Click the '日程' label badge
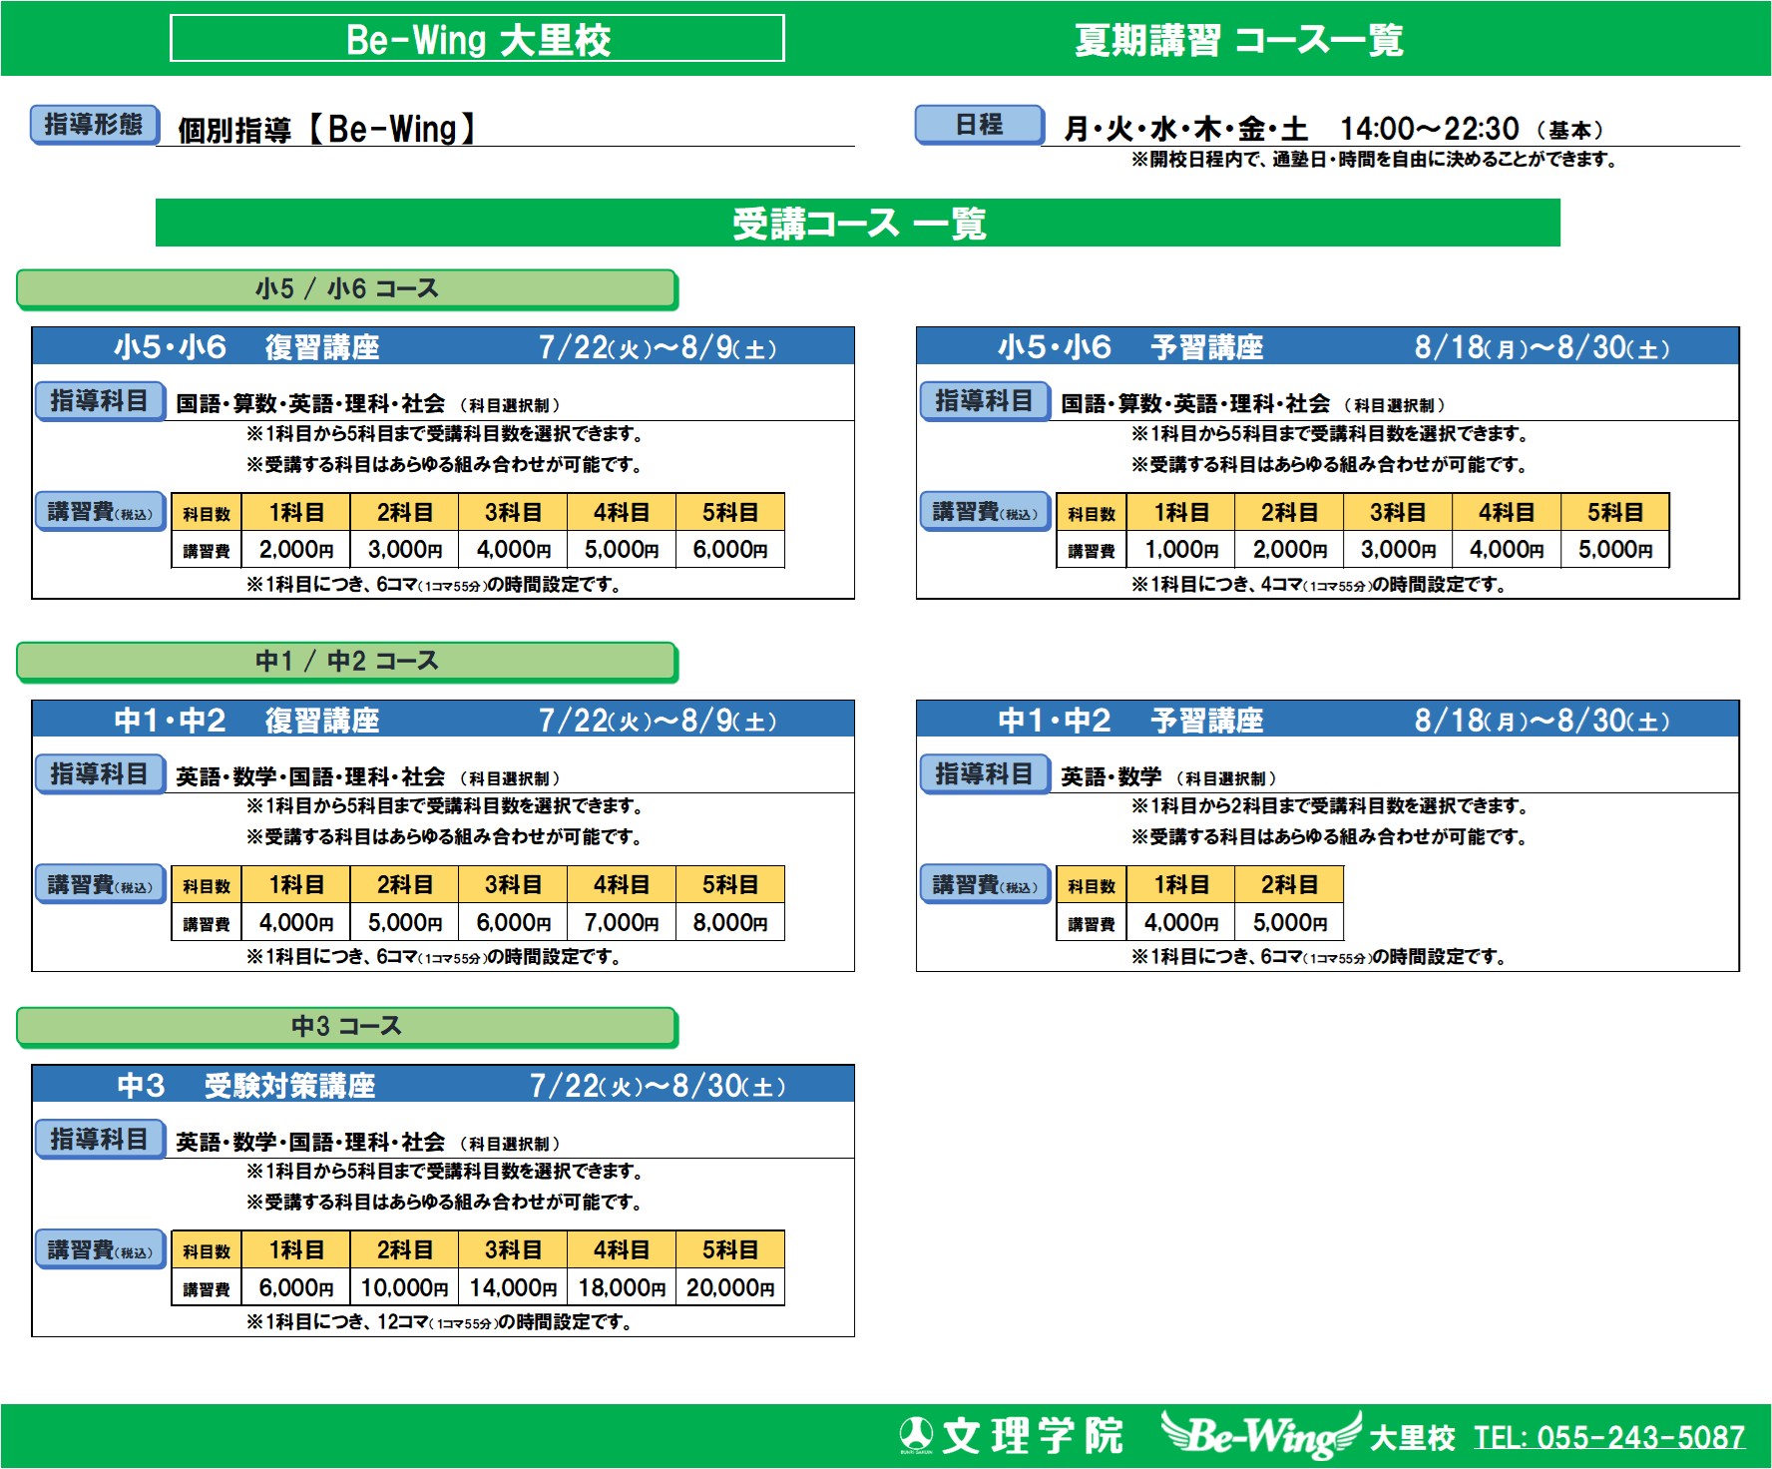1772x1469 pixels. (x=979, y=125)
